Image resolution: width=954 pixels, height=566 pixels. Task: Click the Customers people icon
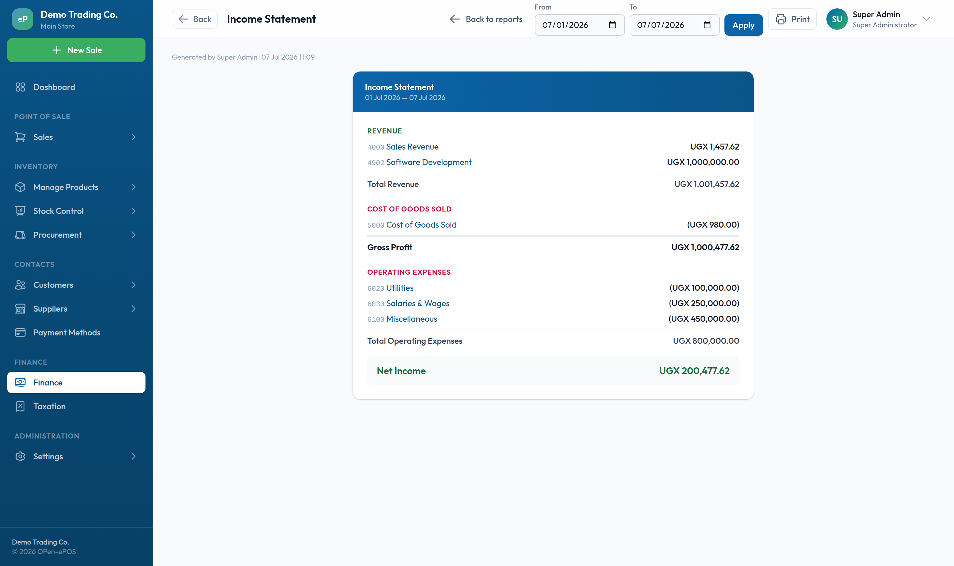point(20,285)
